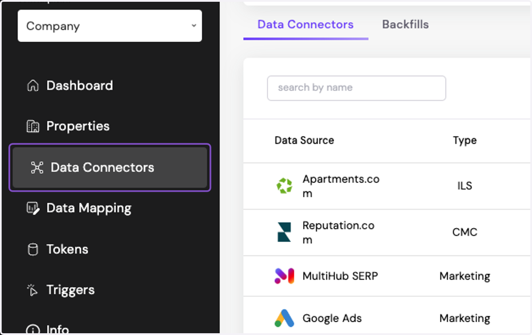
Task: Click the MultiHub SERP logo icon
Action: [x=284, y=276]
